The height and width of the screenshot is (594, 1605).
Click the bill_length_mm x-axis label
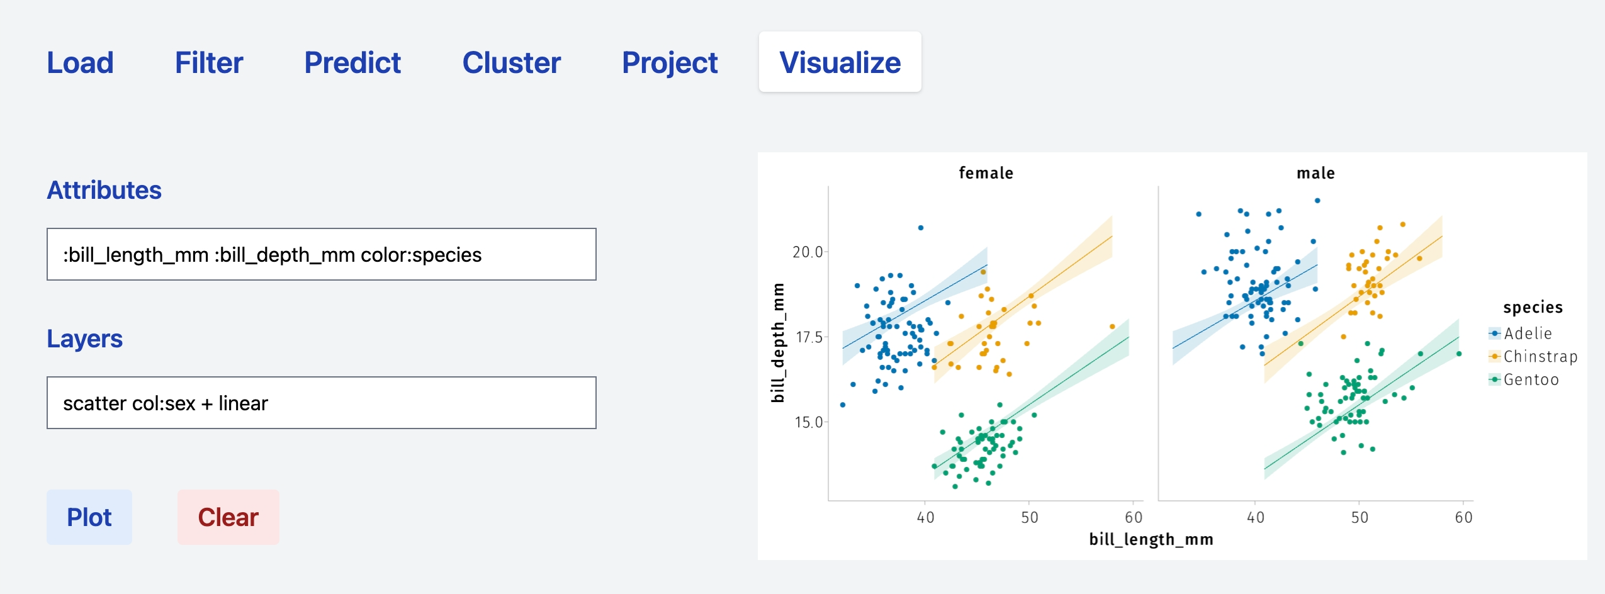click(1151, 539)
